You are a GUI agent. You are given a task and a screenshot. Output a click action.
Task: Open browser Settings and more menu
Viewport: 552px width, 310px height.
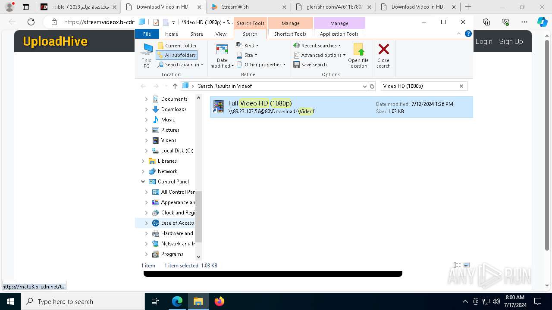click(524, 22)
